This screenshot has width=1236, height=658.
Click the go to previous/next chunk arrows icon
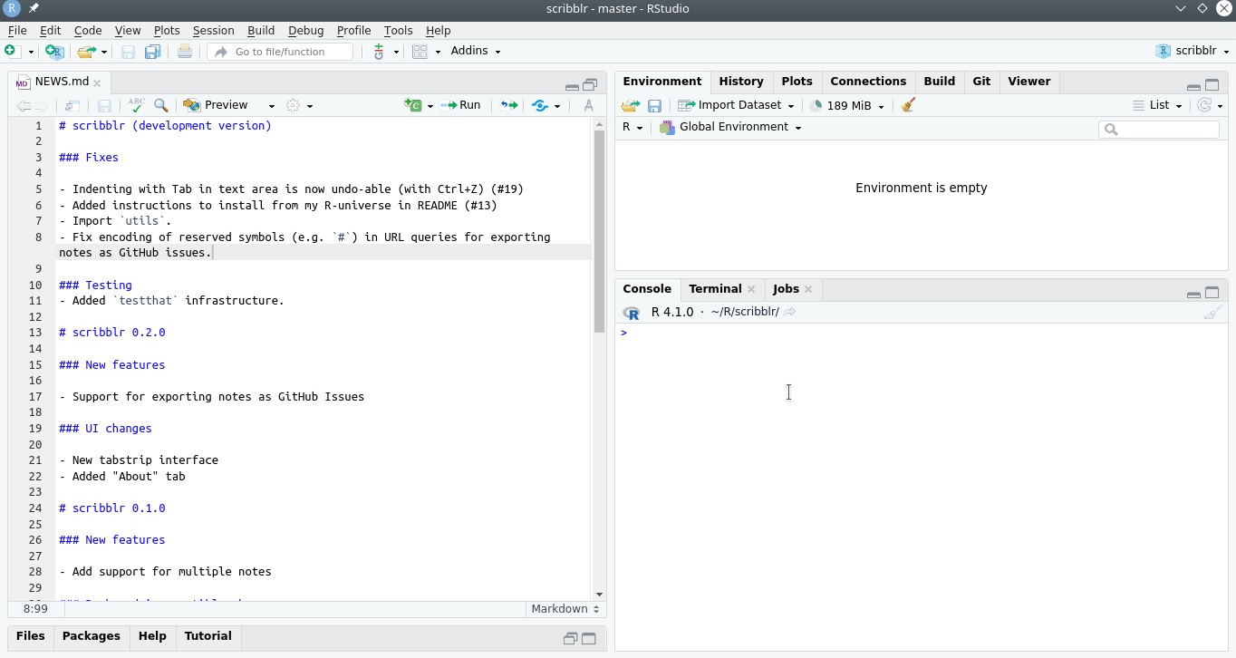pyautogui.click(x=509, y=105)
